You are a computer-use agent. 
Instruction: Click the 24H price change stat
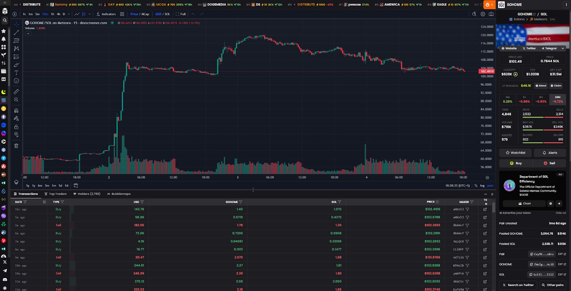click(557, 99)
